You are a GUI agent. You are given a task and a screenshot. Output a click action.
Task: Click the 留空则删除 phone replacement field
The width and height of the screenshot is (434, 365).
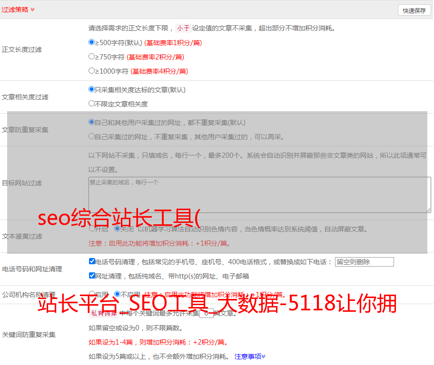click(364, 262)
